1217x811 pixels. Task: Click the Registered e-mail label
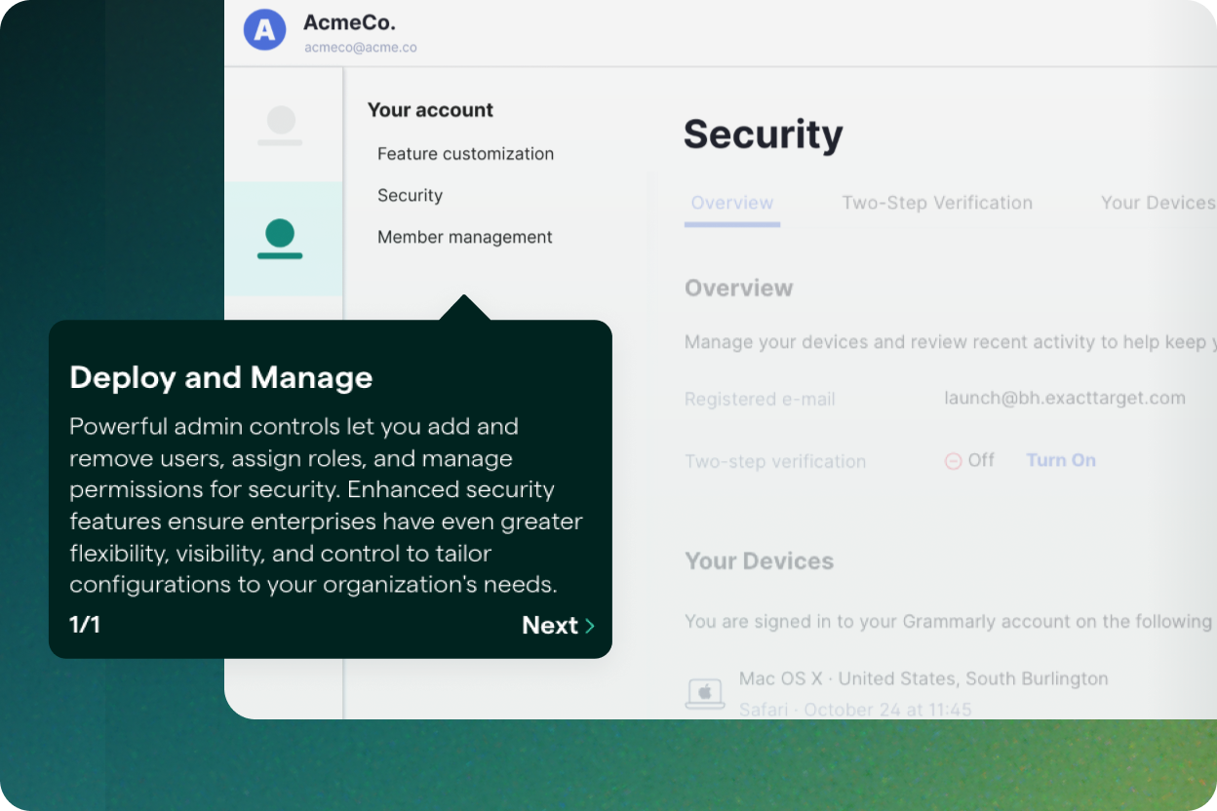[x=760, y=400]
